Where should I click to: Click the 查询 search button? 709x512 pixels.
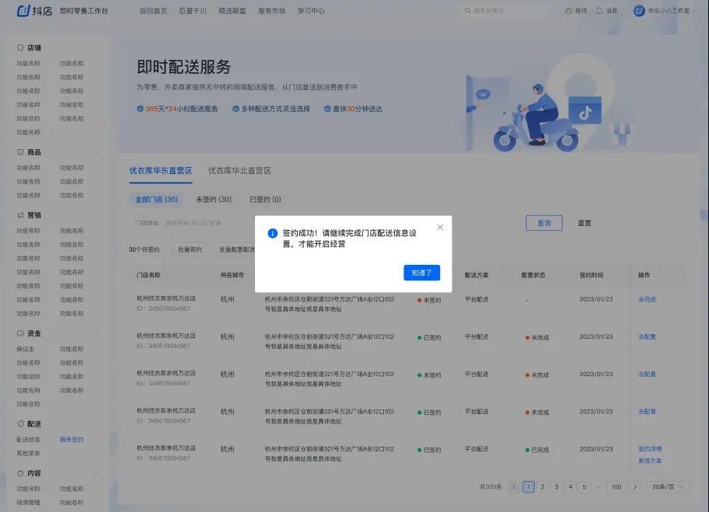coord(544,223)
